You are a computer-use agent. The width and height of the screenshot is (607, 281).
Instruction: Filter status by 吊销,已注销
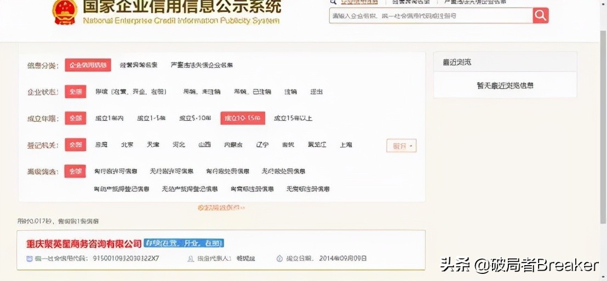(x=253, y=92)
